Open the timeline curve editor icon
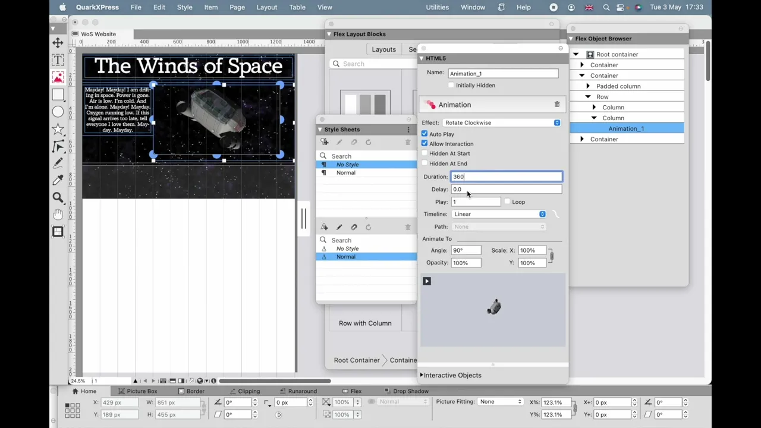The image size is (761, 428). click(x=555, y=214)
